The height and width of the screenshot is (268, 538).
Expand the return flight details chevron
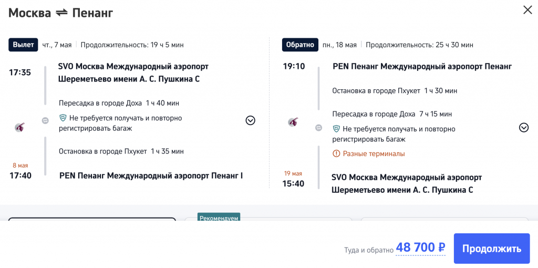523,127
